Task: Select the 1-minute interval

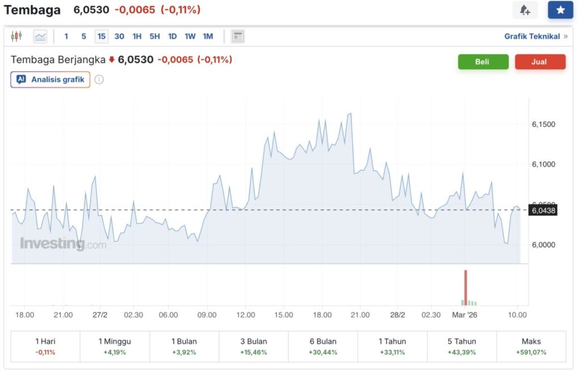Action: [66, 36]
